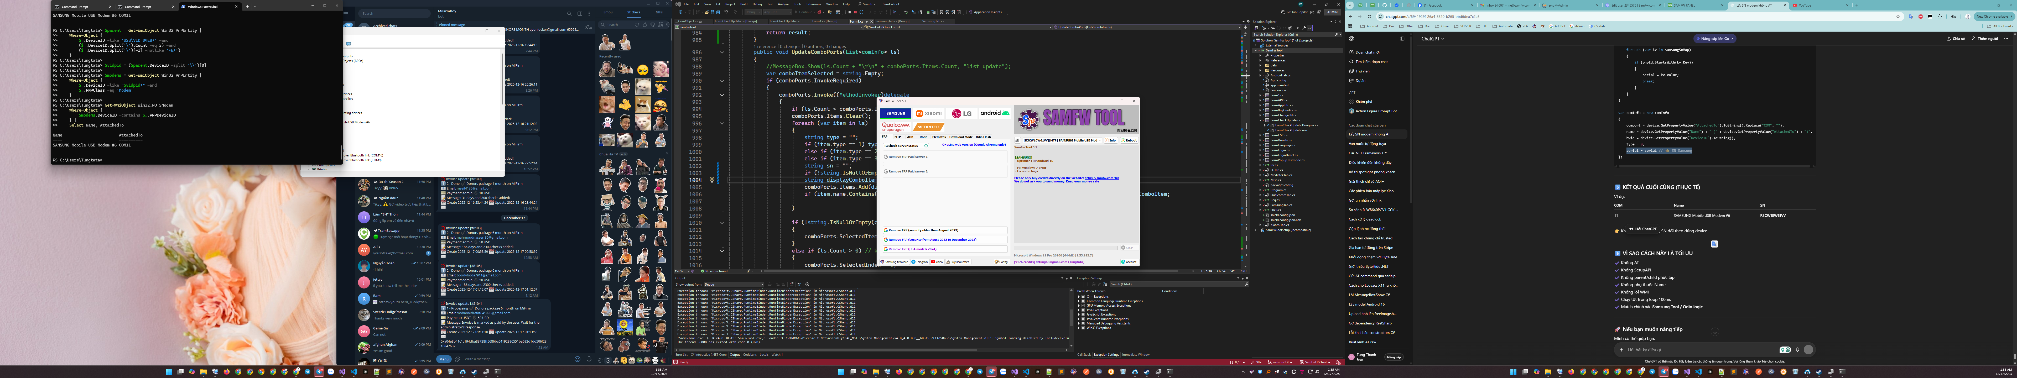The width and height of the screenshot is (2017, 378).
Task: Collapse the code fold at line 986
Action: (x=722, y=52)
